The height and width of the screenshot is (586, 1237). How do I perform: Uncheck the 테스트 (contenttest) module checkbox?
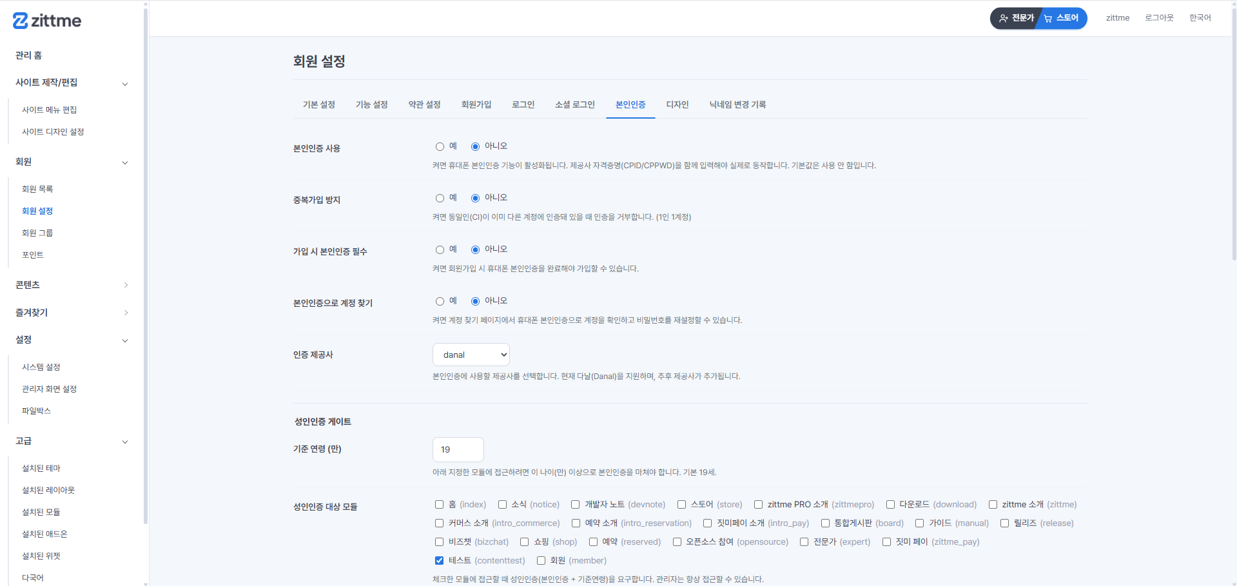(x=439, y=561)
